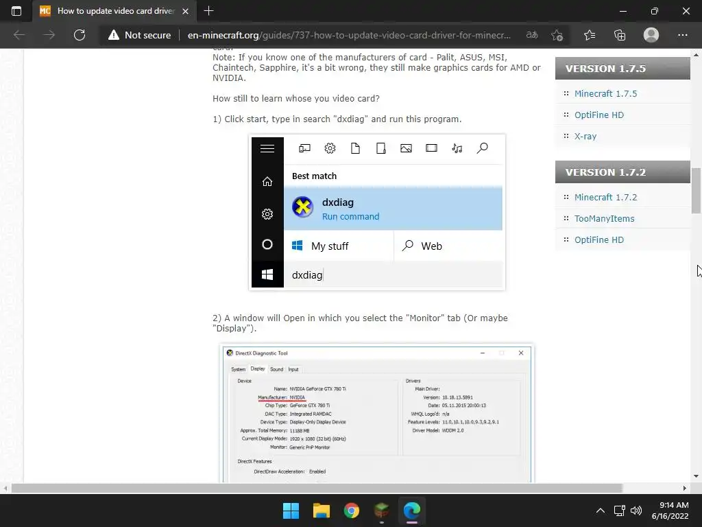The height and width of the screenshot is (527, 702).
Task: Click the dxdiag search screenshot image
Action: click(377, 212)
